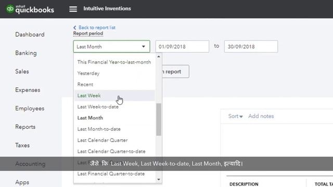Go to Reports in sidebar
The width and height of the screenshot is (333, 187).
pos(25,127)
